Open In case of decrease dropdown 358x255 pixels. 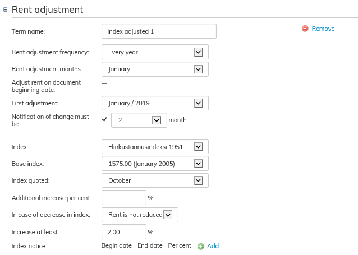[x=167, y=215]
